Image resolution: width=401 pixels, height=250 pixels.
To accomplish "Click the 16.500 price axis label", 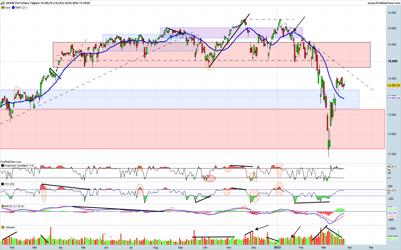I will point(392,13).
